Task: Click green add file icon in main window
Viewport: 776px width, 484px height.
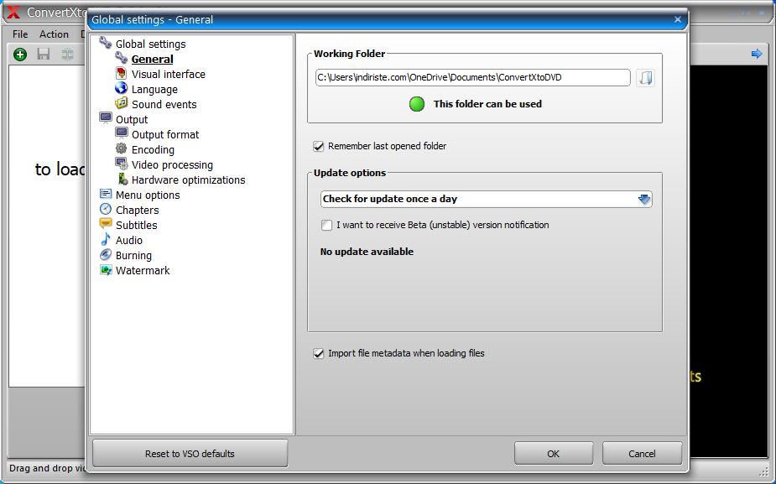Action: pyautogui.click(x=20, y=55)
